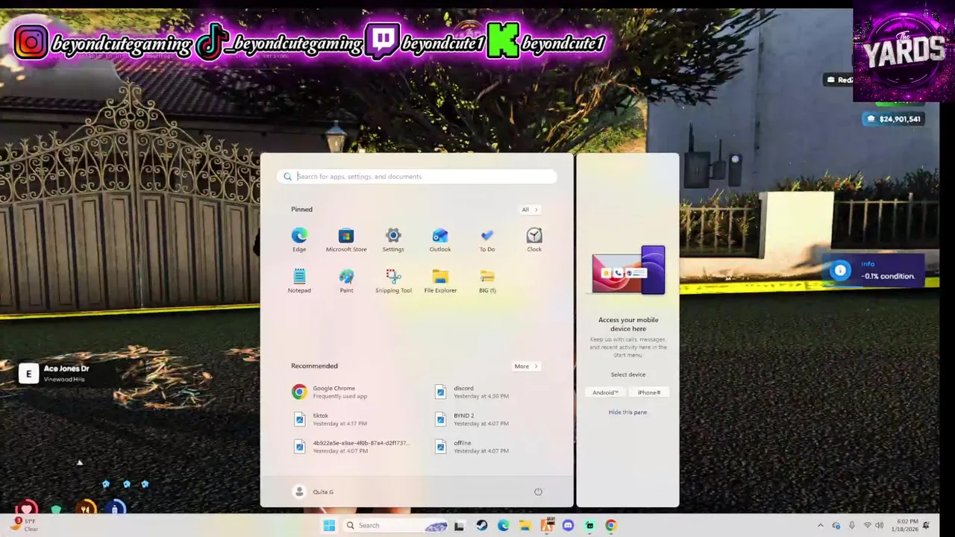Open the pinned BIG (1) folder
The image size is (955, 537).
pos(487,281)
